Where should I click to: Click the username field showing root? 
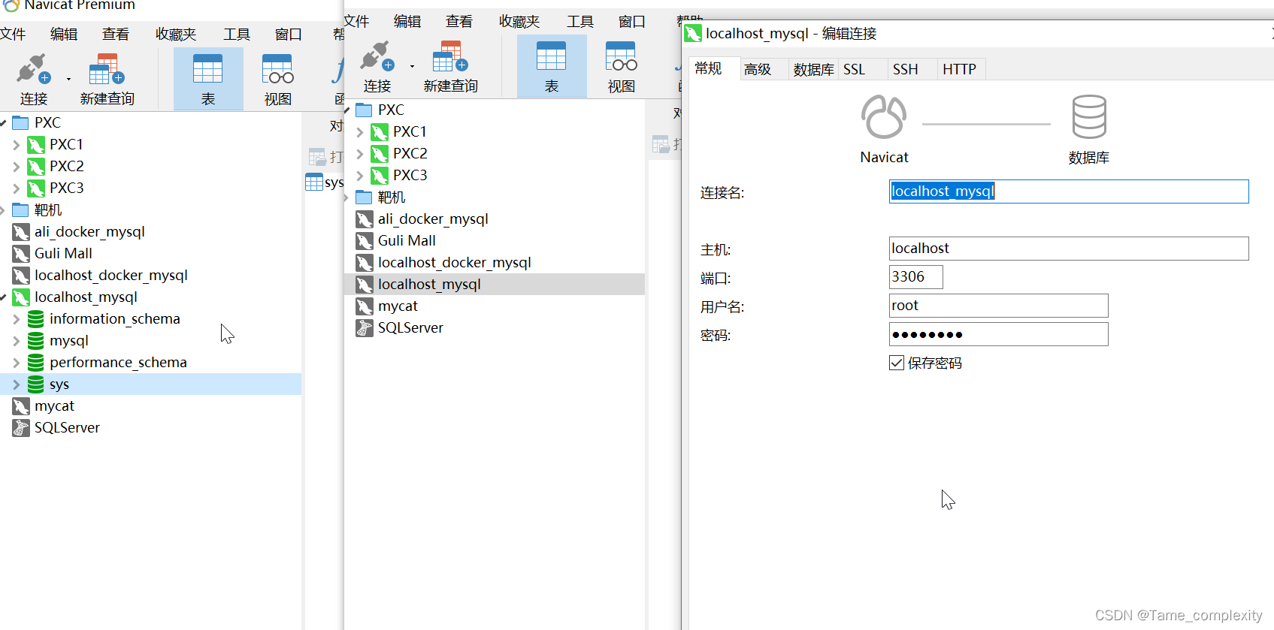[x=998, y=306]
